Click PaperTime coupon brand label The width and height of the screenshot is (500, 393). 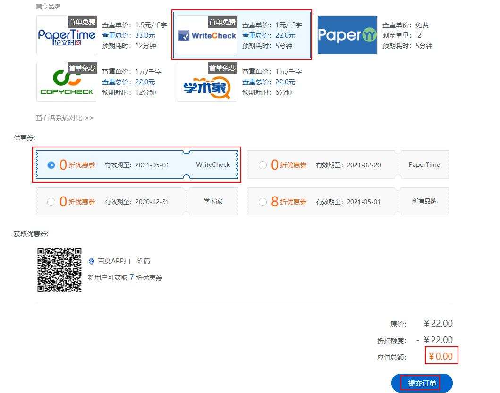[424, 164]
